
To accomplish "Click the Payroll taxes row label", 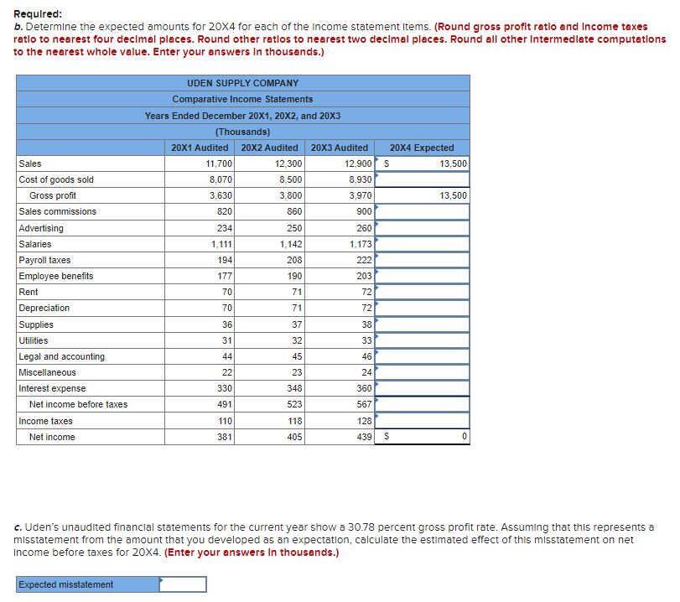I will 44,260.
